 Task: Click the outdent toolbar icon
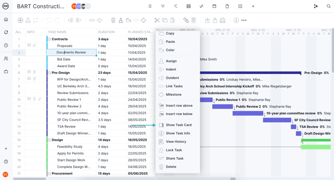(x=70, y=20)
